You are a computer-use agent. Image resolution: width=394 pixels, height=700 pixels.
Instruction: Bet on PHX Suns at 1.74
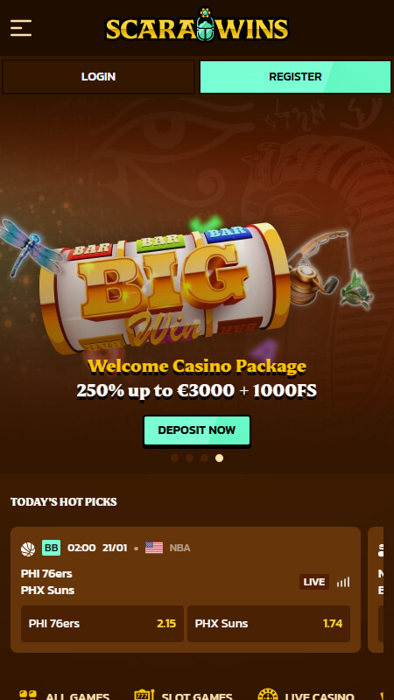269,624
